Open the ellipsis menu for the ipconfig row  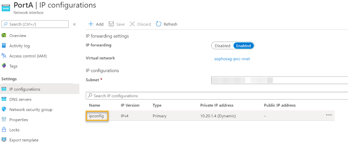(329, 115)
